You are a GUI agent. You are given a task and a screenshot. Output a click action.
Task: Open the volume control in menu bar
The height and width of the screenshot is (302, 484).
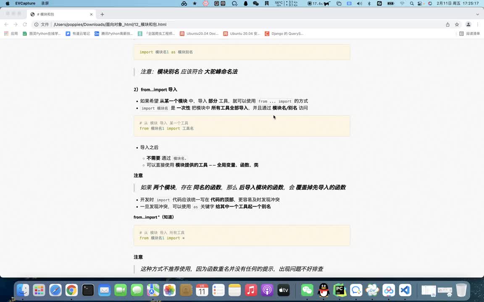point(359,3)
